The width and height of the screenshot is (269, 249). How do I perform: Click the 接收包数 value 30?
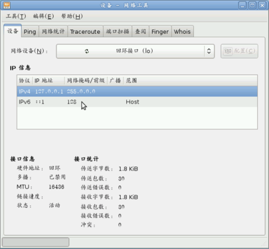122,207
